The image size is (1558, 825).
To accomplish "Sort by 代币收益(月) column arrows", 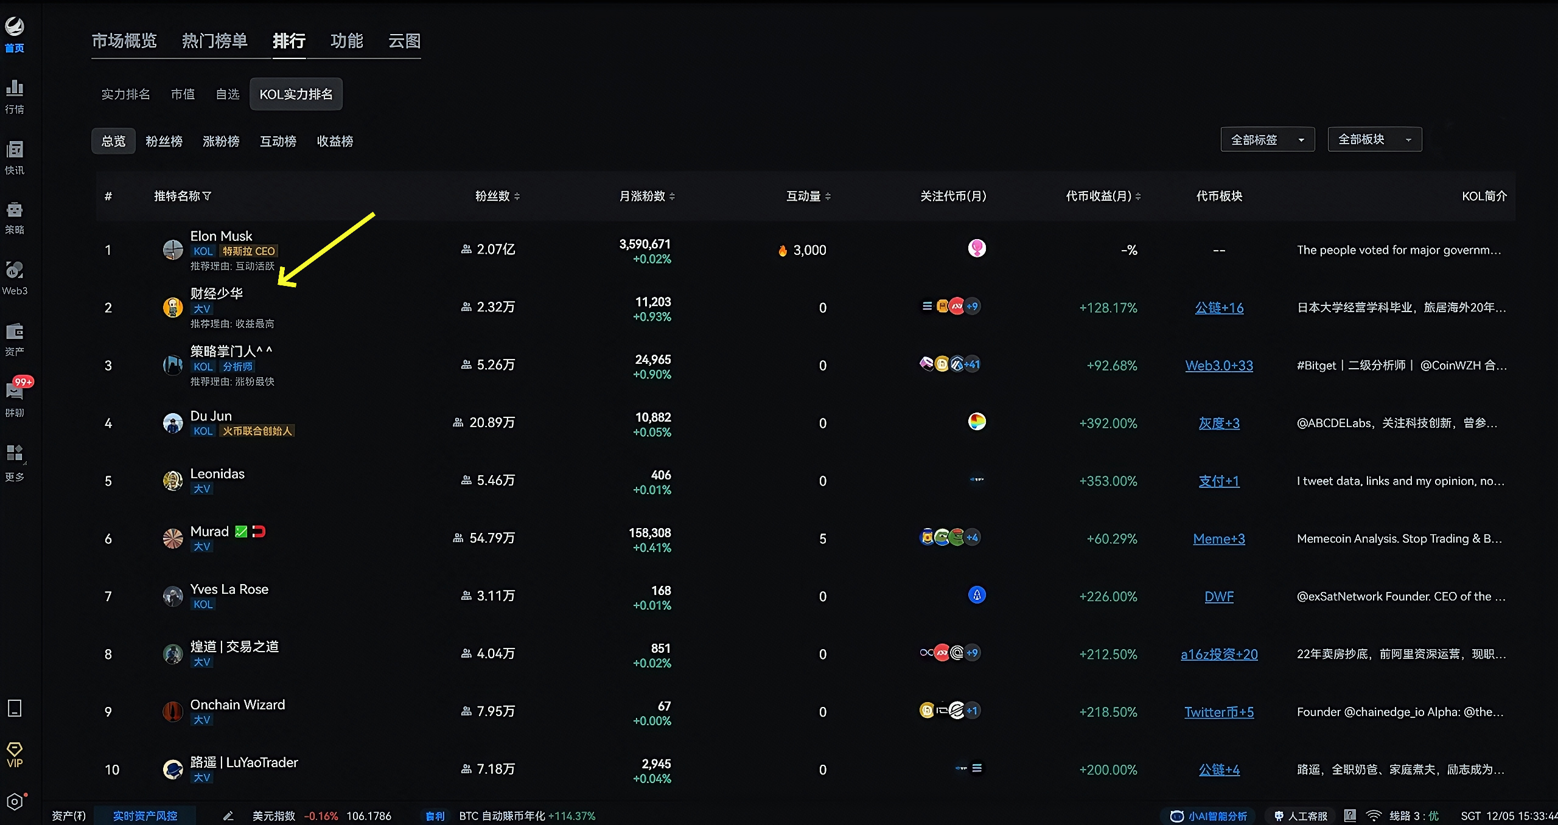I will coord(1138,197).
